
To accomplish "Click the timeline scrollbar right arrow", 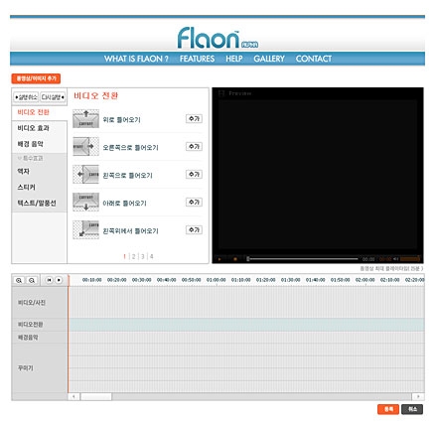I will point(418,396).
